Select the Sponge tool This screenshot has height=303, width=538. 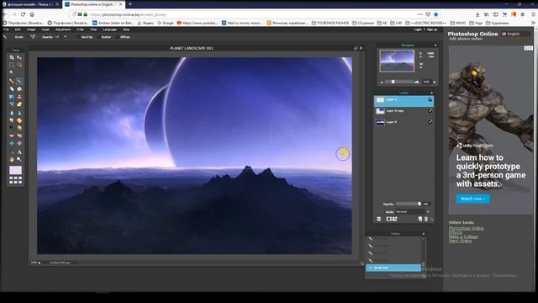[19, 120]
